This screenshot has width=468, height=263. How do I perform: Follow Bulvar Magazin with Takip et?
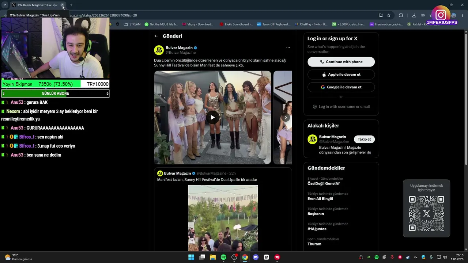(x=364, y=139)
